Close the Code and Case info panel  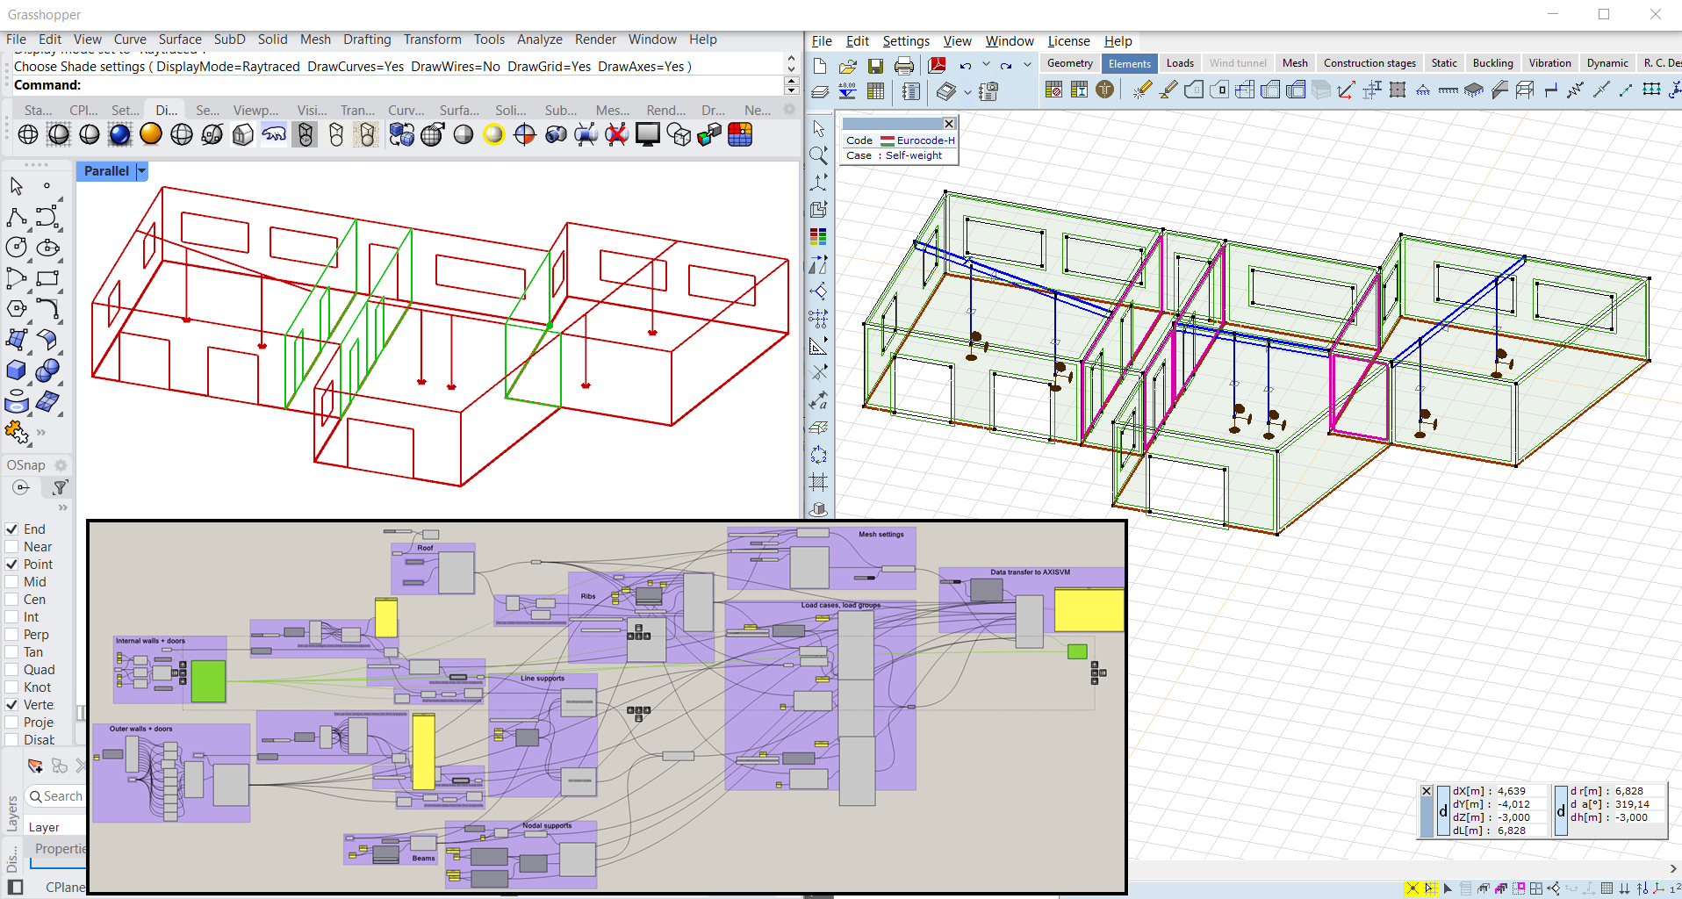click(948, 124)
